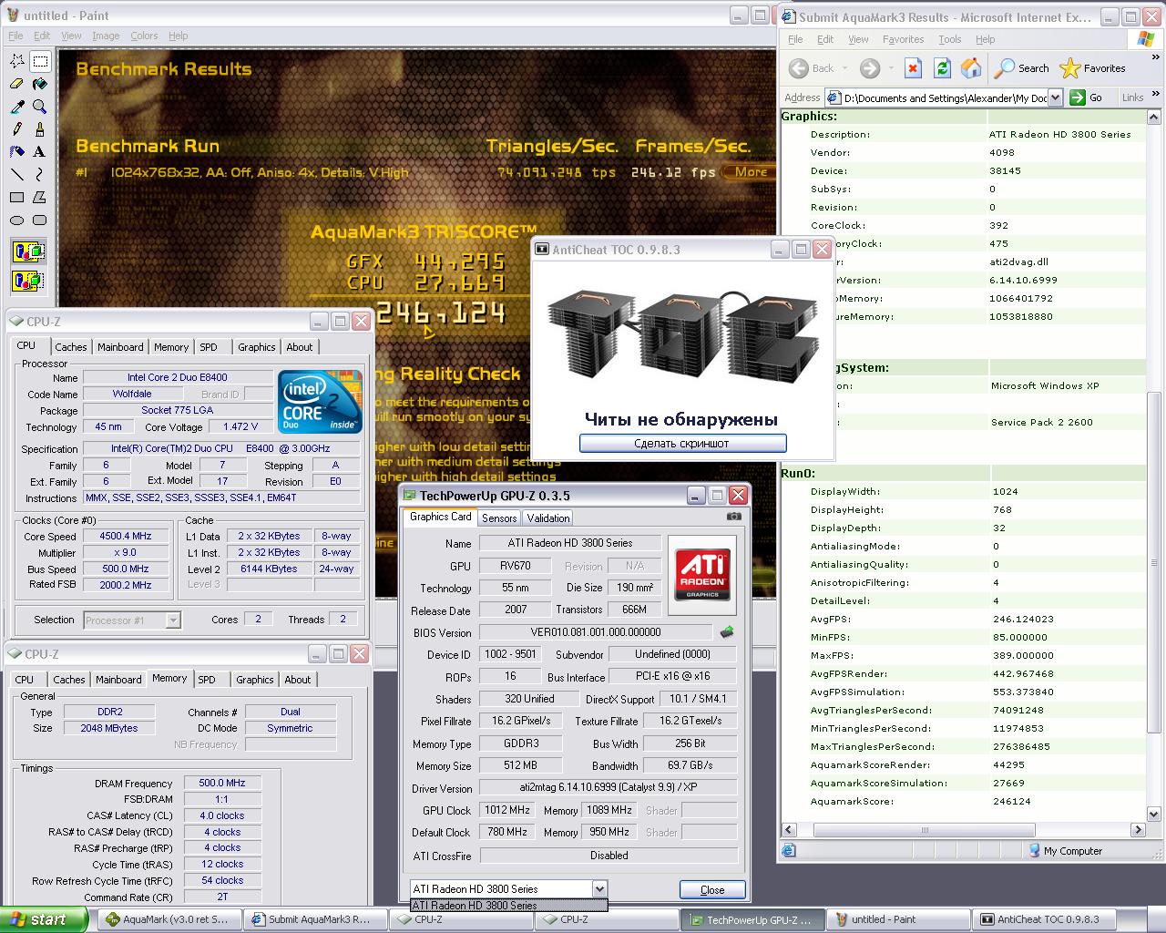Viewport: 1166px width, 933px height.
Task: Switch to the Validation tab in GPU-Z
Action: 548,518
